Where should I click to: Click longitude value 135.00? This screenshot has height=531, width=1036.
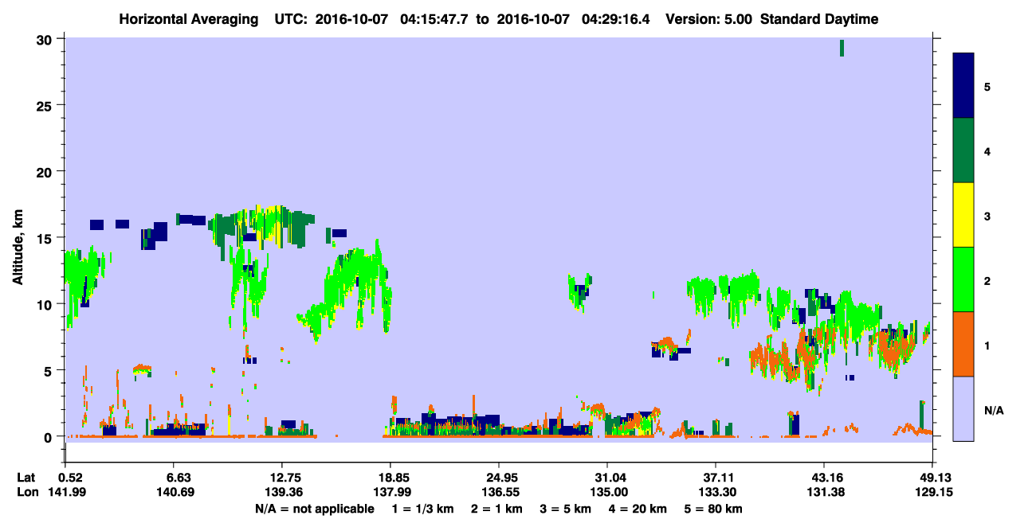tap(607, 492)
